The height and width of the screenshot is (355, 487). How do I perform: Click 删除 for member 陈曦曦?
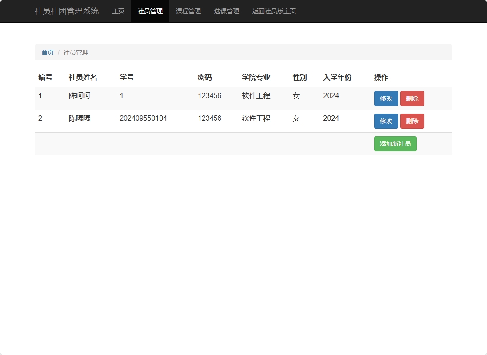(x=412, y=121)
